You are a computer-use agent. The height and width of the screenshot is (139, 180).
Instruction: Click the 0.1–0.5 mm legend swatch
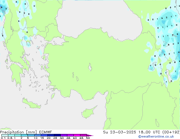point(5,135)
